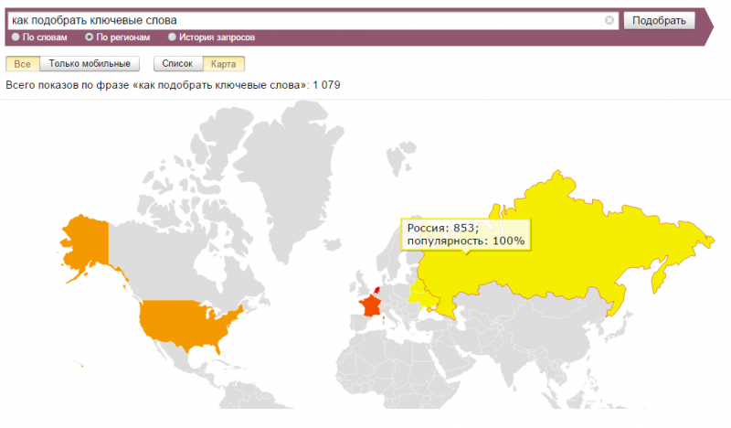Select the По регионам radio button
This screenshot has height=428, width=731.
89,37
